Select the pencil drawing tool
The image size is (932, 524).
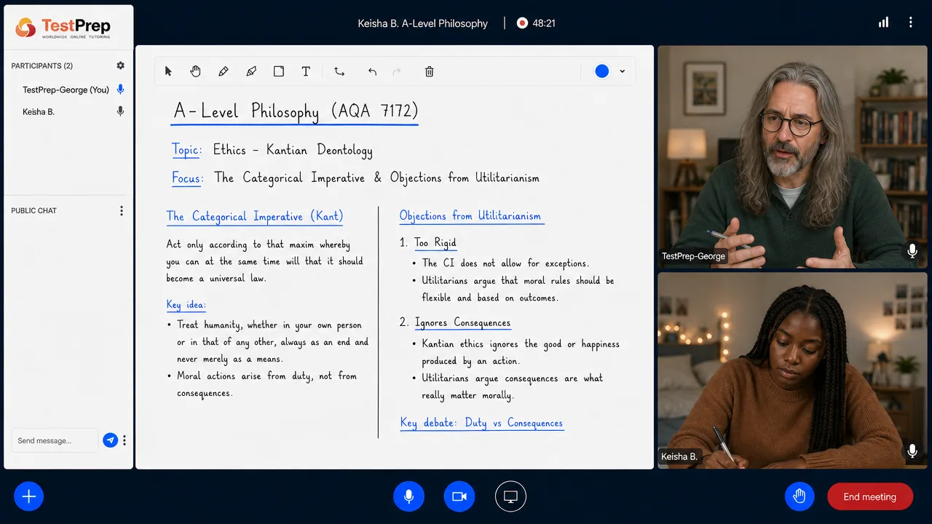click(x=223, y=71)
